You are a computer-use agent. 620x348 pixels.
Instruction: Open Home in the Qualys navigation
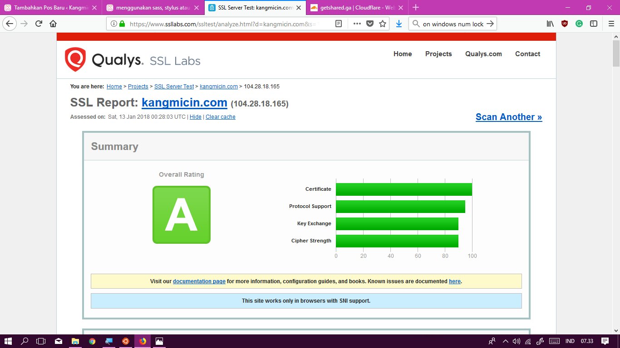point(403,54)
